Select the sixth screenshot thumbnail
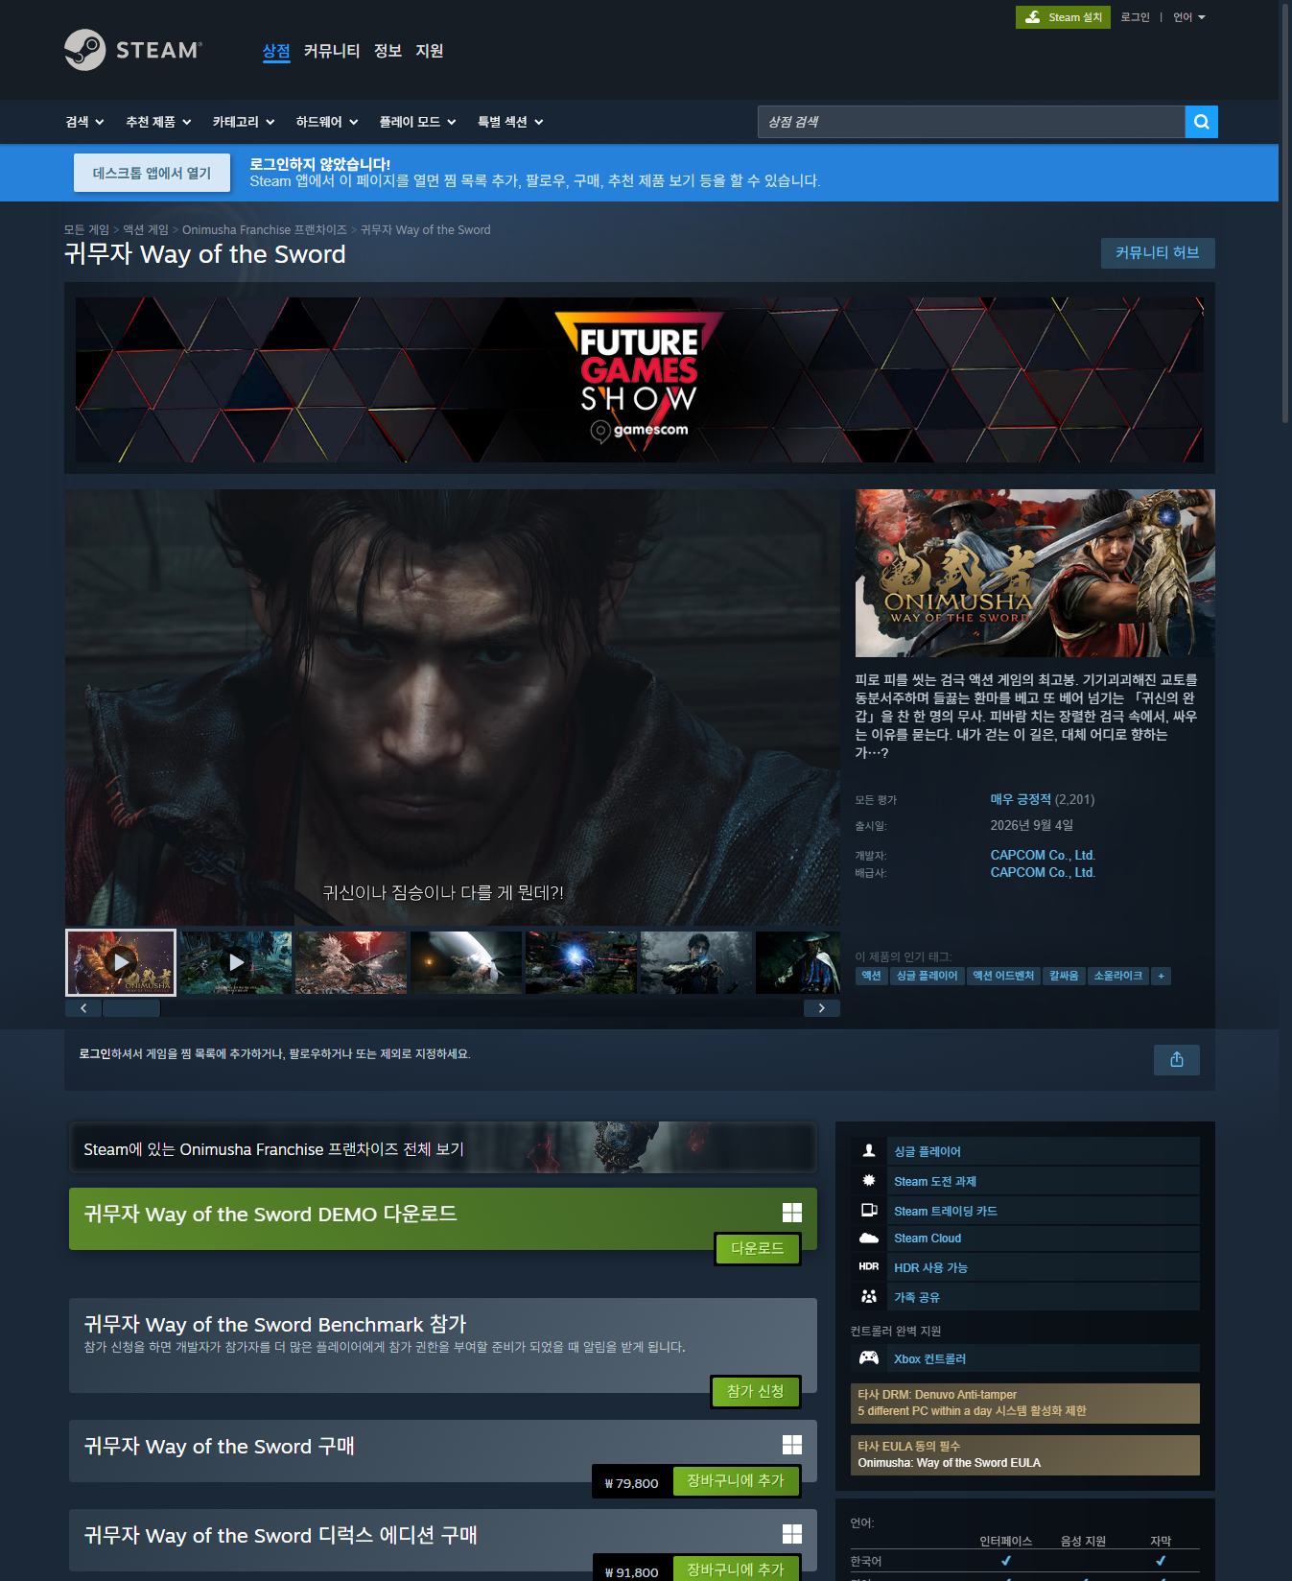 point(696,962)
